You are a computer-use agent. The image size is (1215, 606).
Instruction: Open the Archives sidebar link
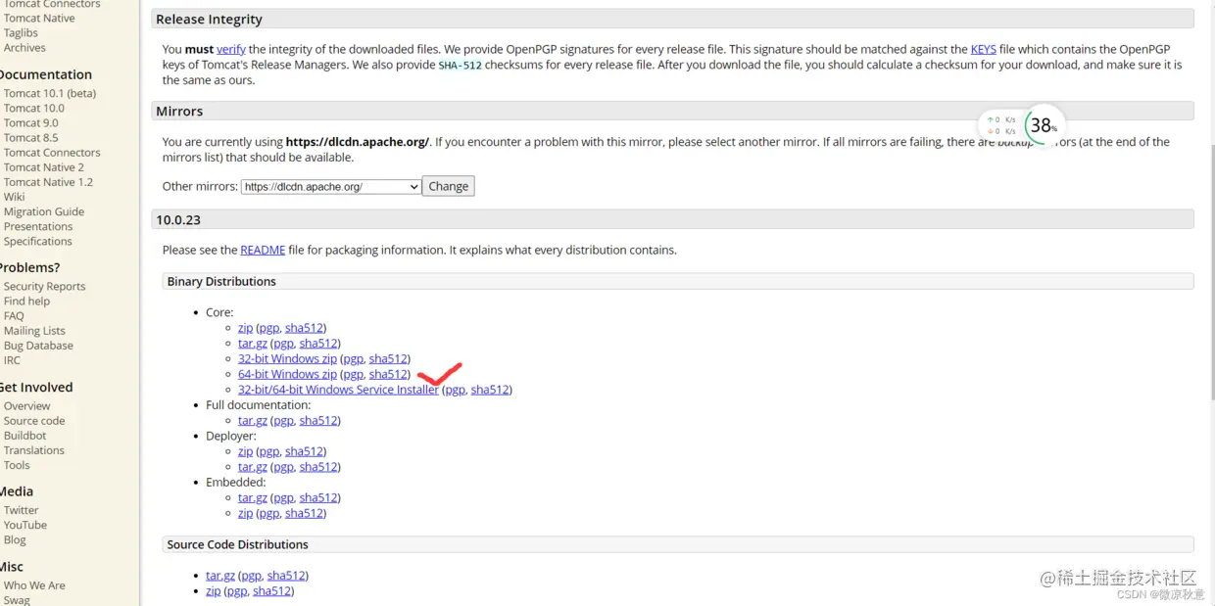point(24,47)
